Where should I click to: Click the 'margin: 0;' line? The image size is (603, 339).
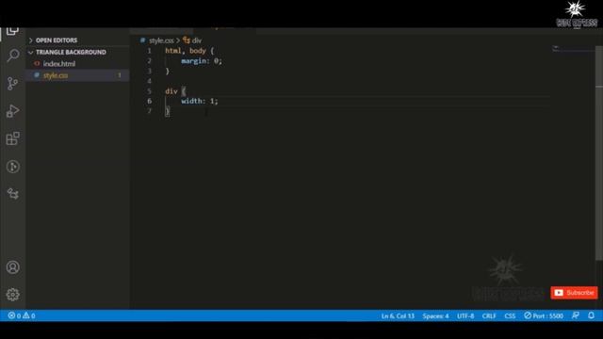pos(202,60)
